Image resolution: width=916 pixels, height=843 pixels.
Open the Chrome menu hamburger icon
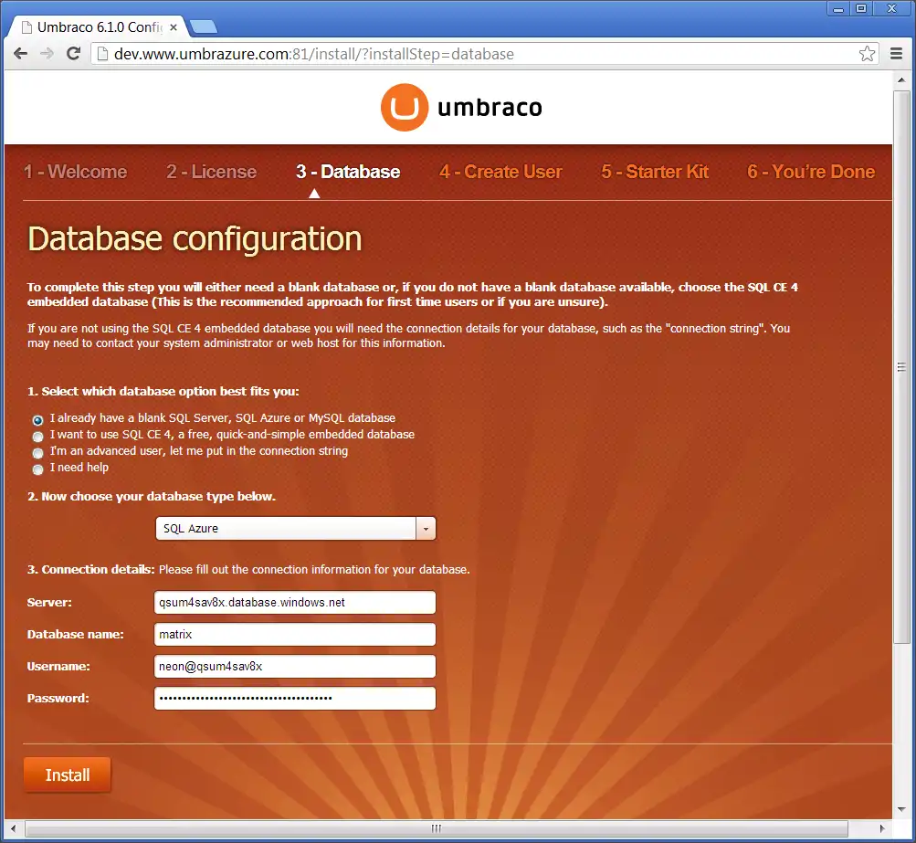click(896, 54)
